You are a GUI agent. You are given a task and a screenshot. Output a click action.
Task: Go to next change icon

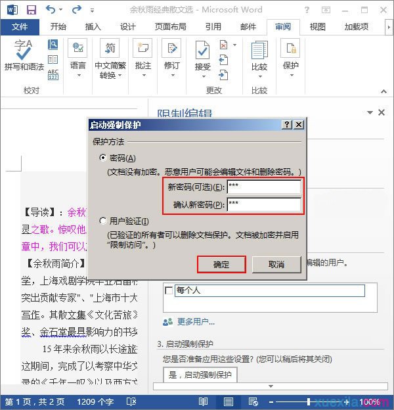pyautogui.click(x=223, y=75)
